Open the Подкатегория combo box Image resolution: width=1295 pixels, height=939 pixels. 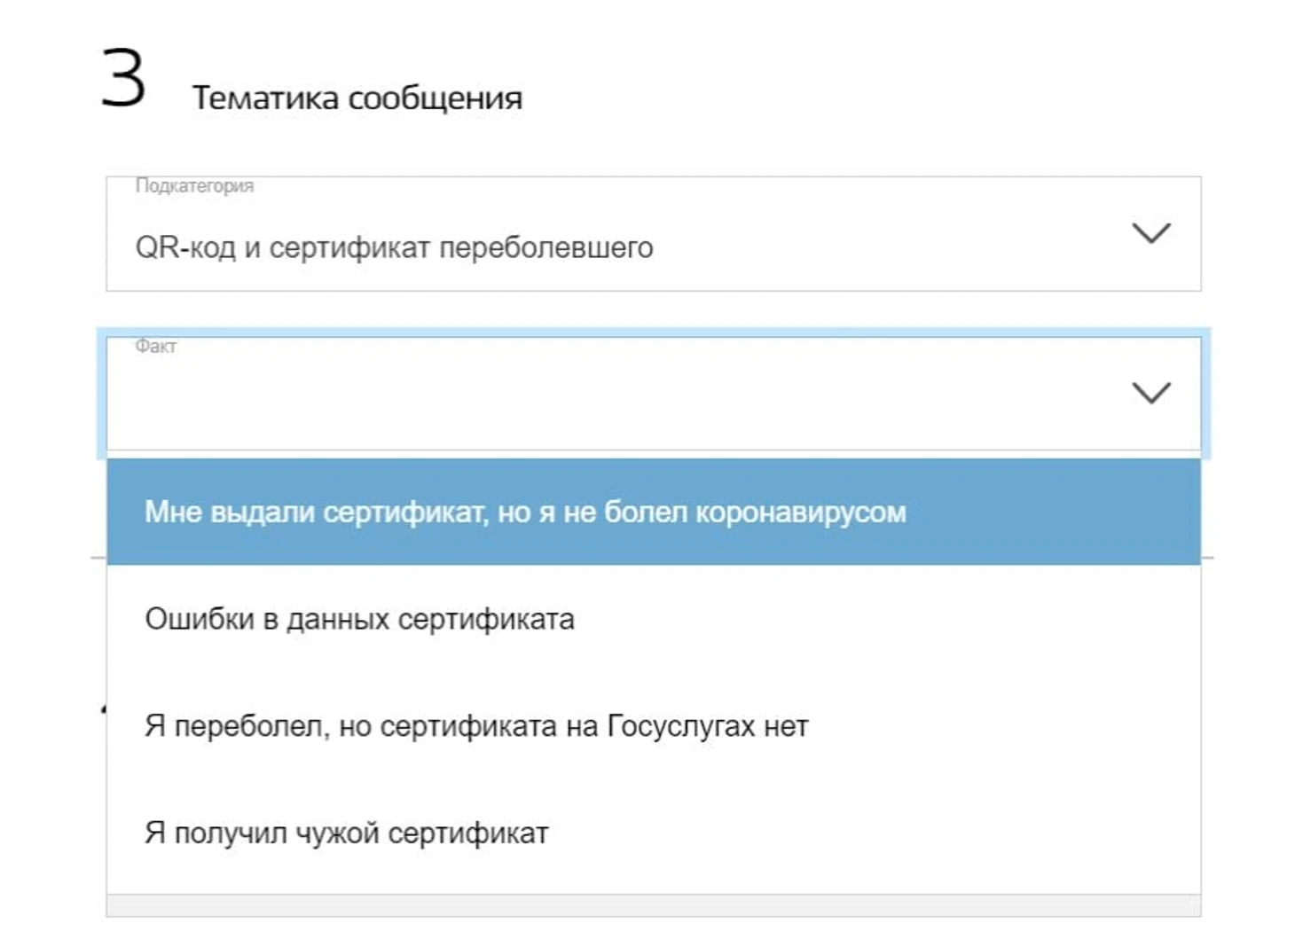653,235
